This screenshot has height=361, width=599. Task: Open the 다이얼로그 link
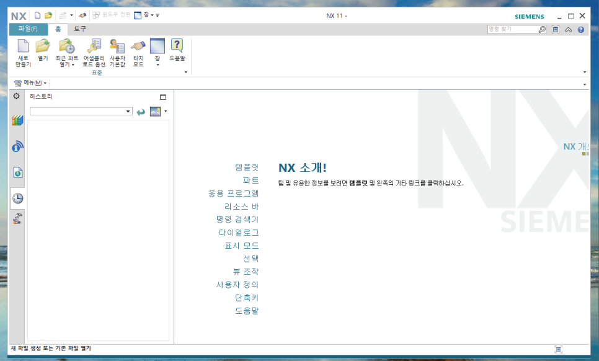pos(239,232)
